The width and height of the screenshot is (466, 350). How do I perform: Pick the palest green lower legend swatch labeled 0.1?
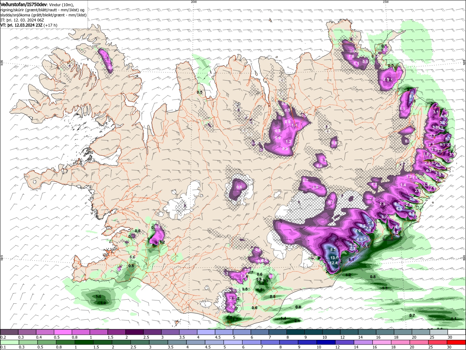[9, 342]
